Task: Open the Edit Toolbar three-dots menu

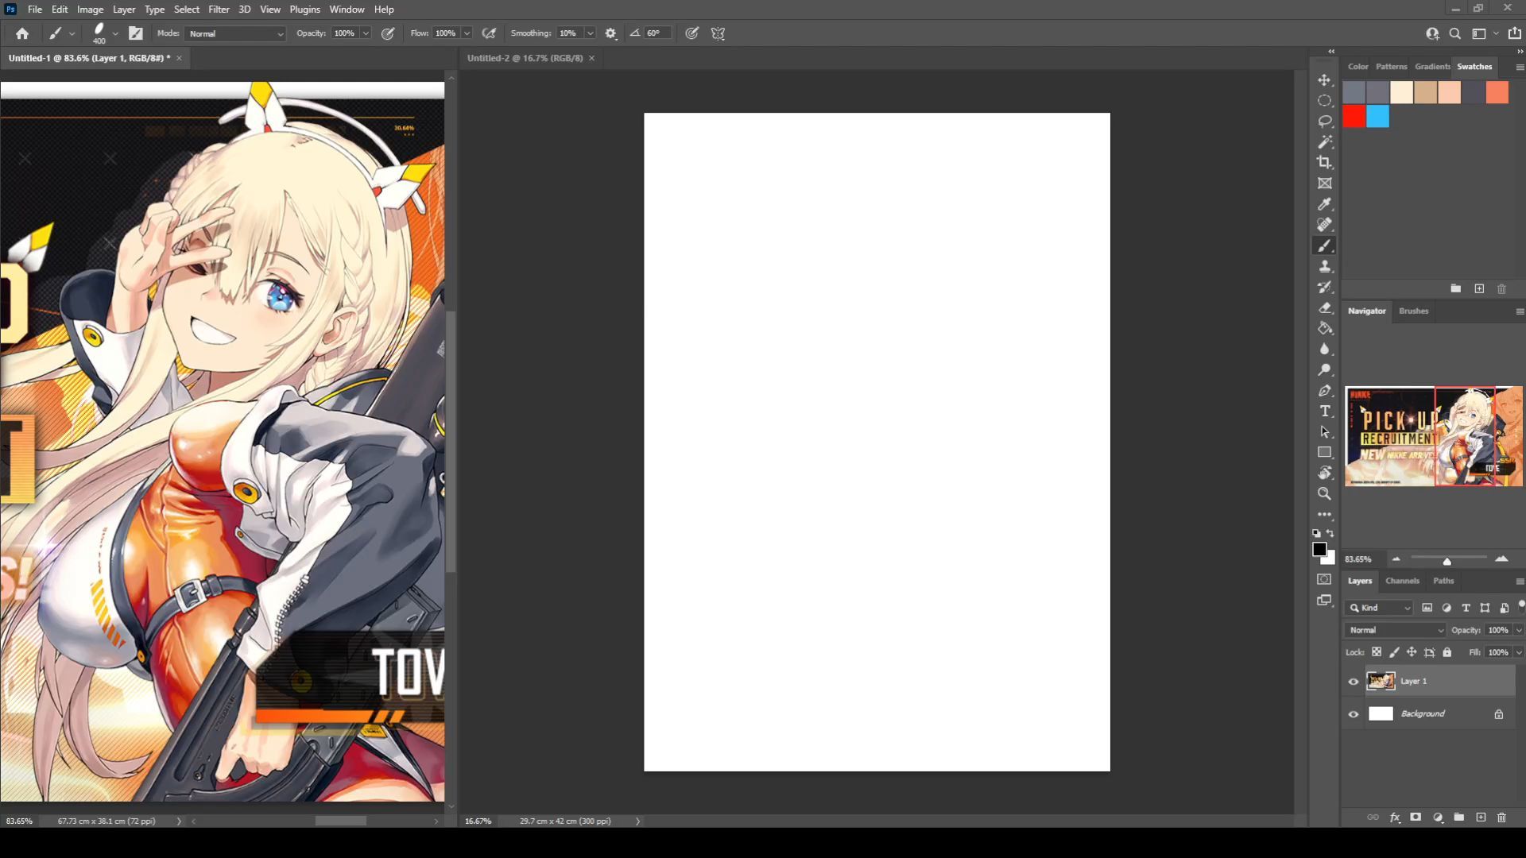Action: 1324,514
